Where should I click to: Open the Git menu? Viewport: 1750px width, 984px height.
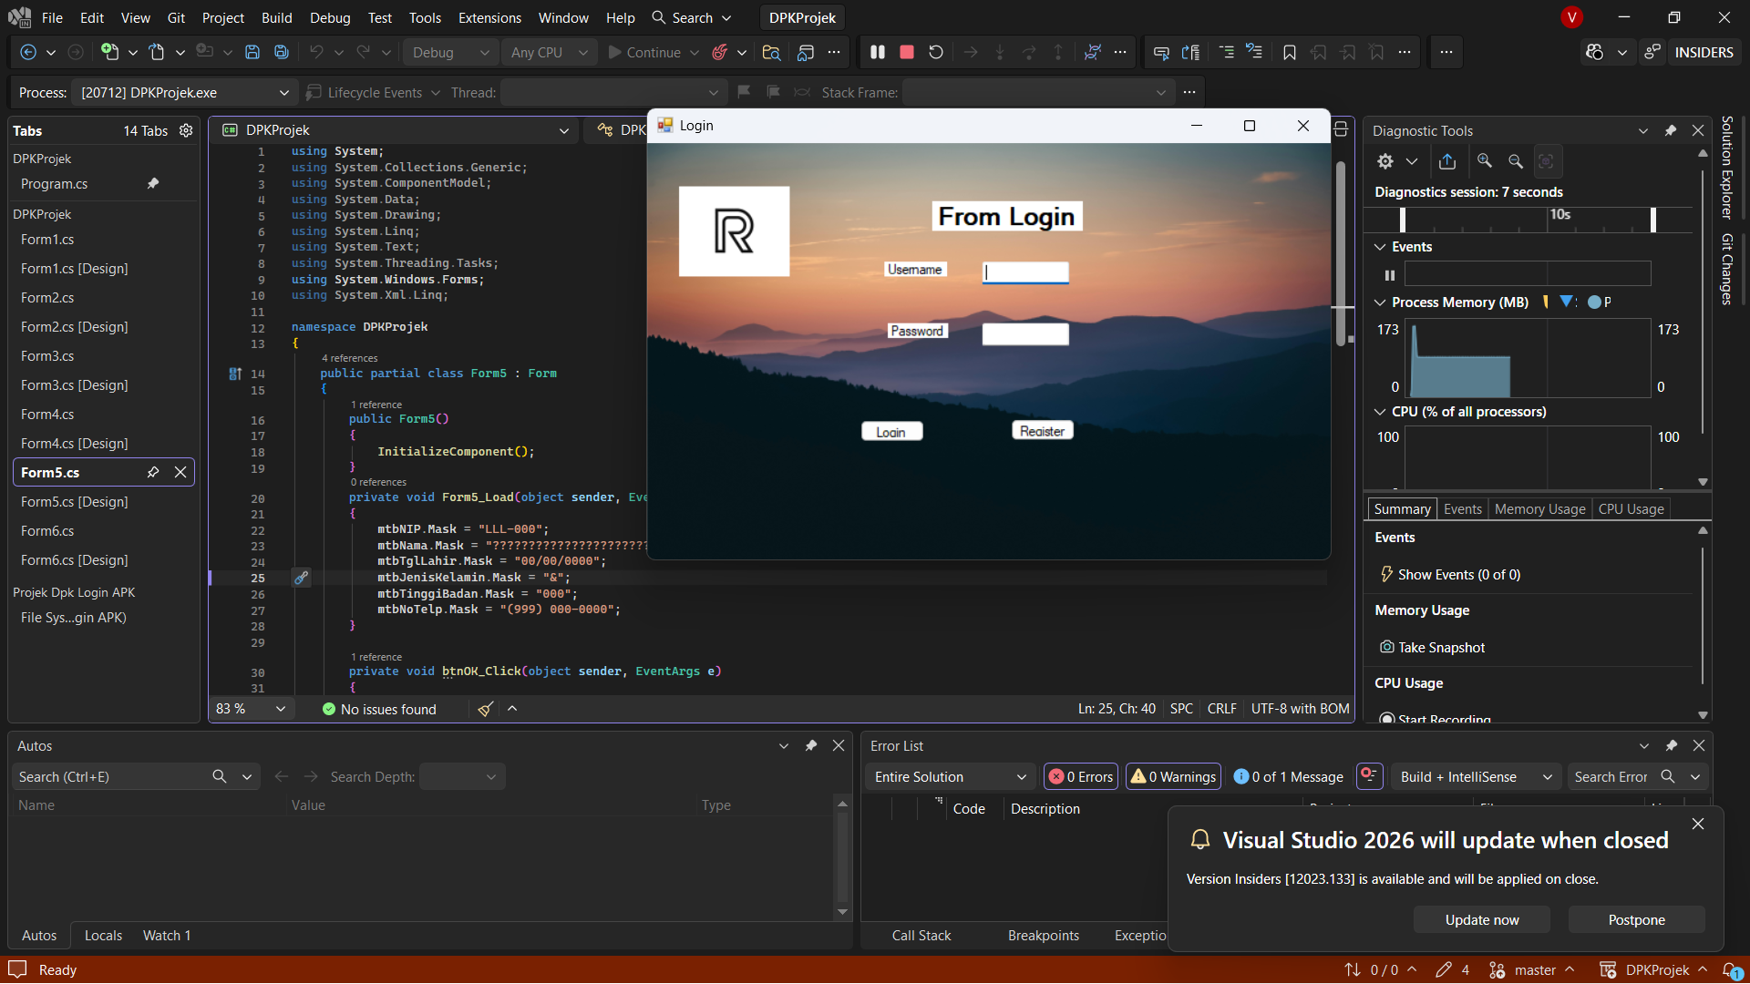tap(176, 17)
